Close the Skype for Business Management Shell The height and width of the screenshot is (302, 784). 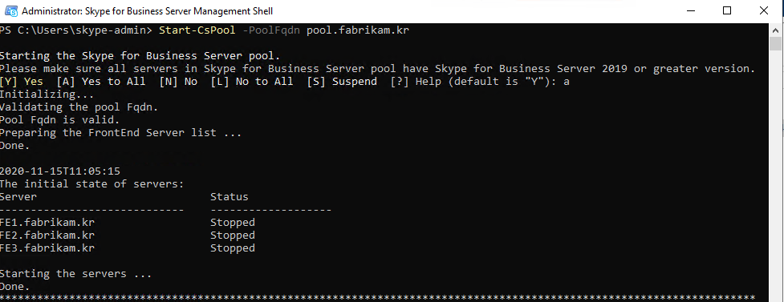point(764,10)
